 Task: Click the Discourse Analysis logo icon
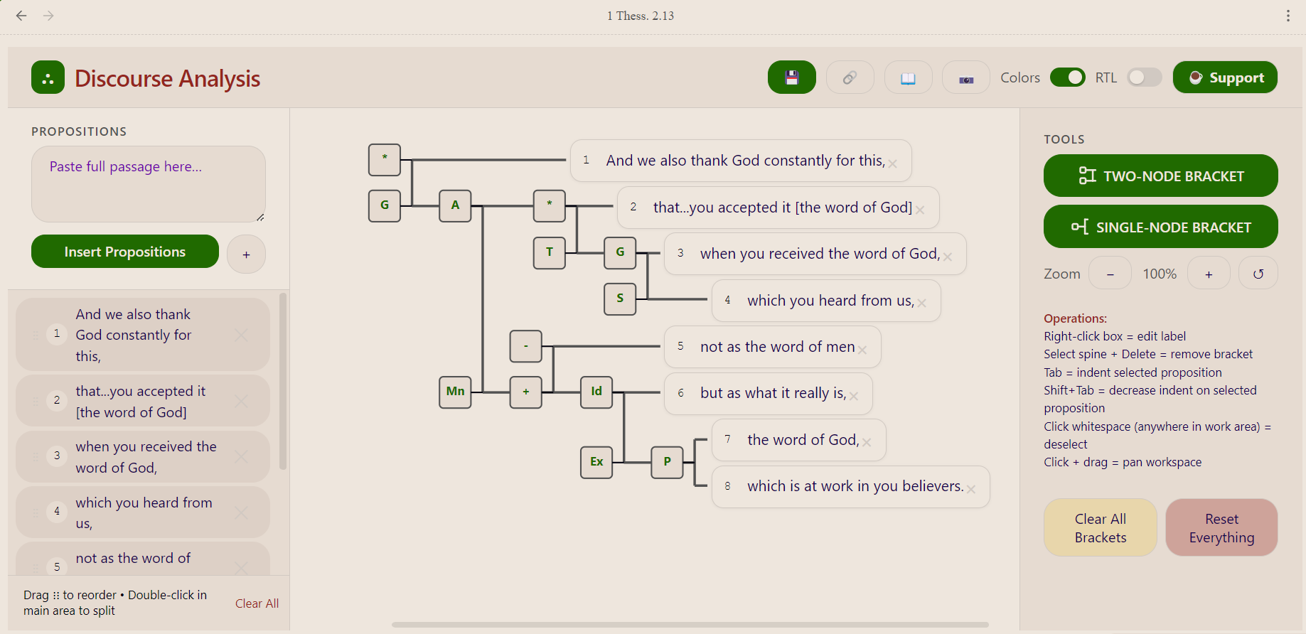point(48,77)
